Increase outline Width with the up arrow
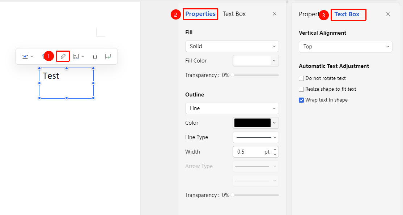The width and height of the screenshot is (403, 215). (x=275, y=150)
